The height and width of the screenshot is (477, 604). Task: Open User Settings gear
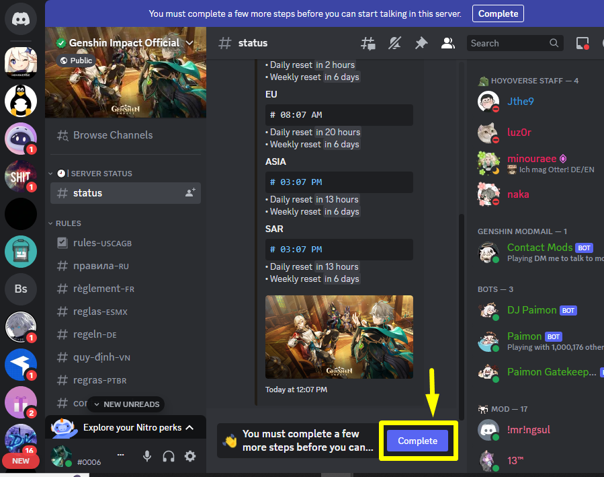coord(190,457)
